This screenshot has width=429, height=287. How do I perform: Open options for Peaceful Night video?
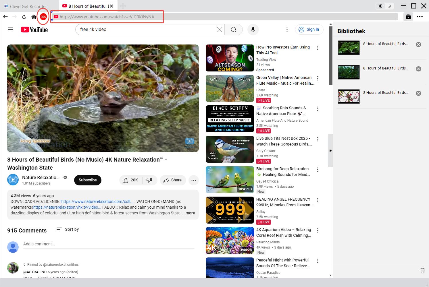[318, 261]
